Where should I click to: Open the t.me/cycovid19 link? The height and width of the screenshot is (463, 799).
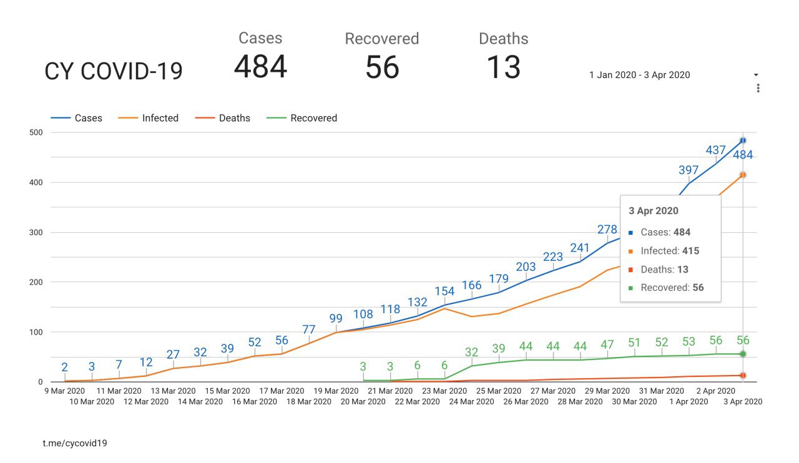(x=75, y=443)
